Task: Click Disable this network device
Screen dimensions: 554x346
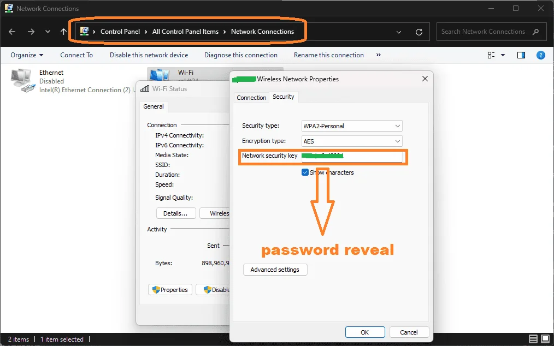Action: (149, 55)
